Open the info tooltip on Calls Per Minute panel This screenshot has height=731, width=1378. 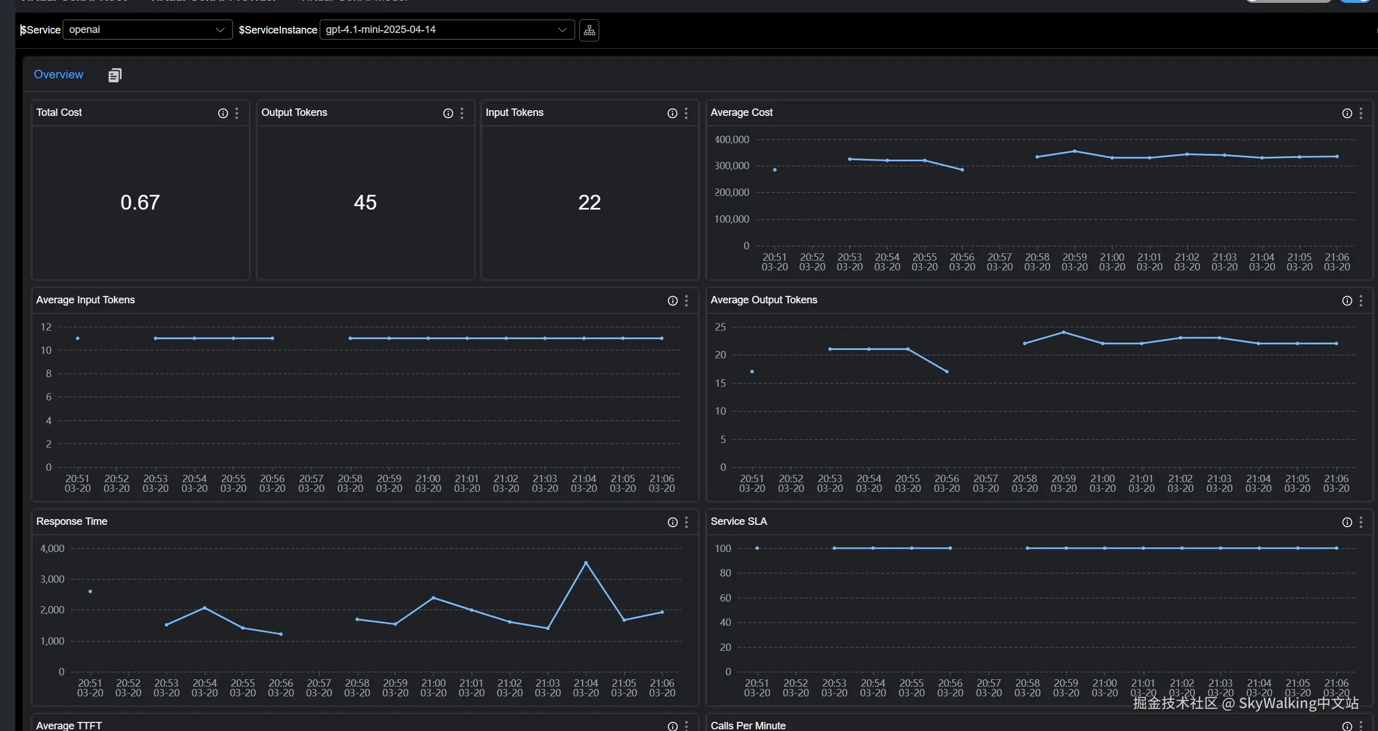(x=1347, y=725)
